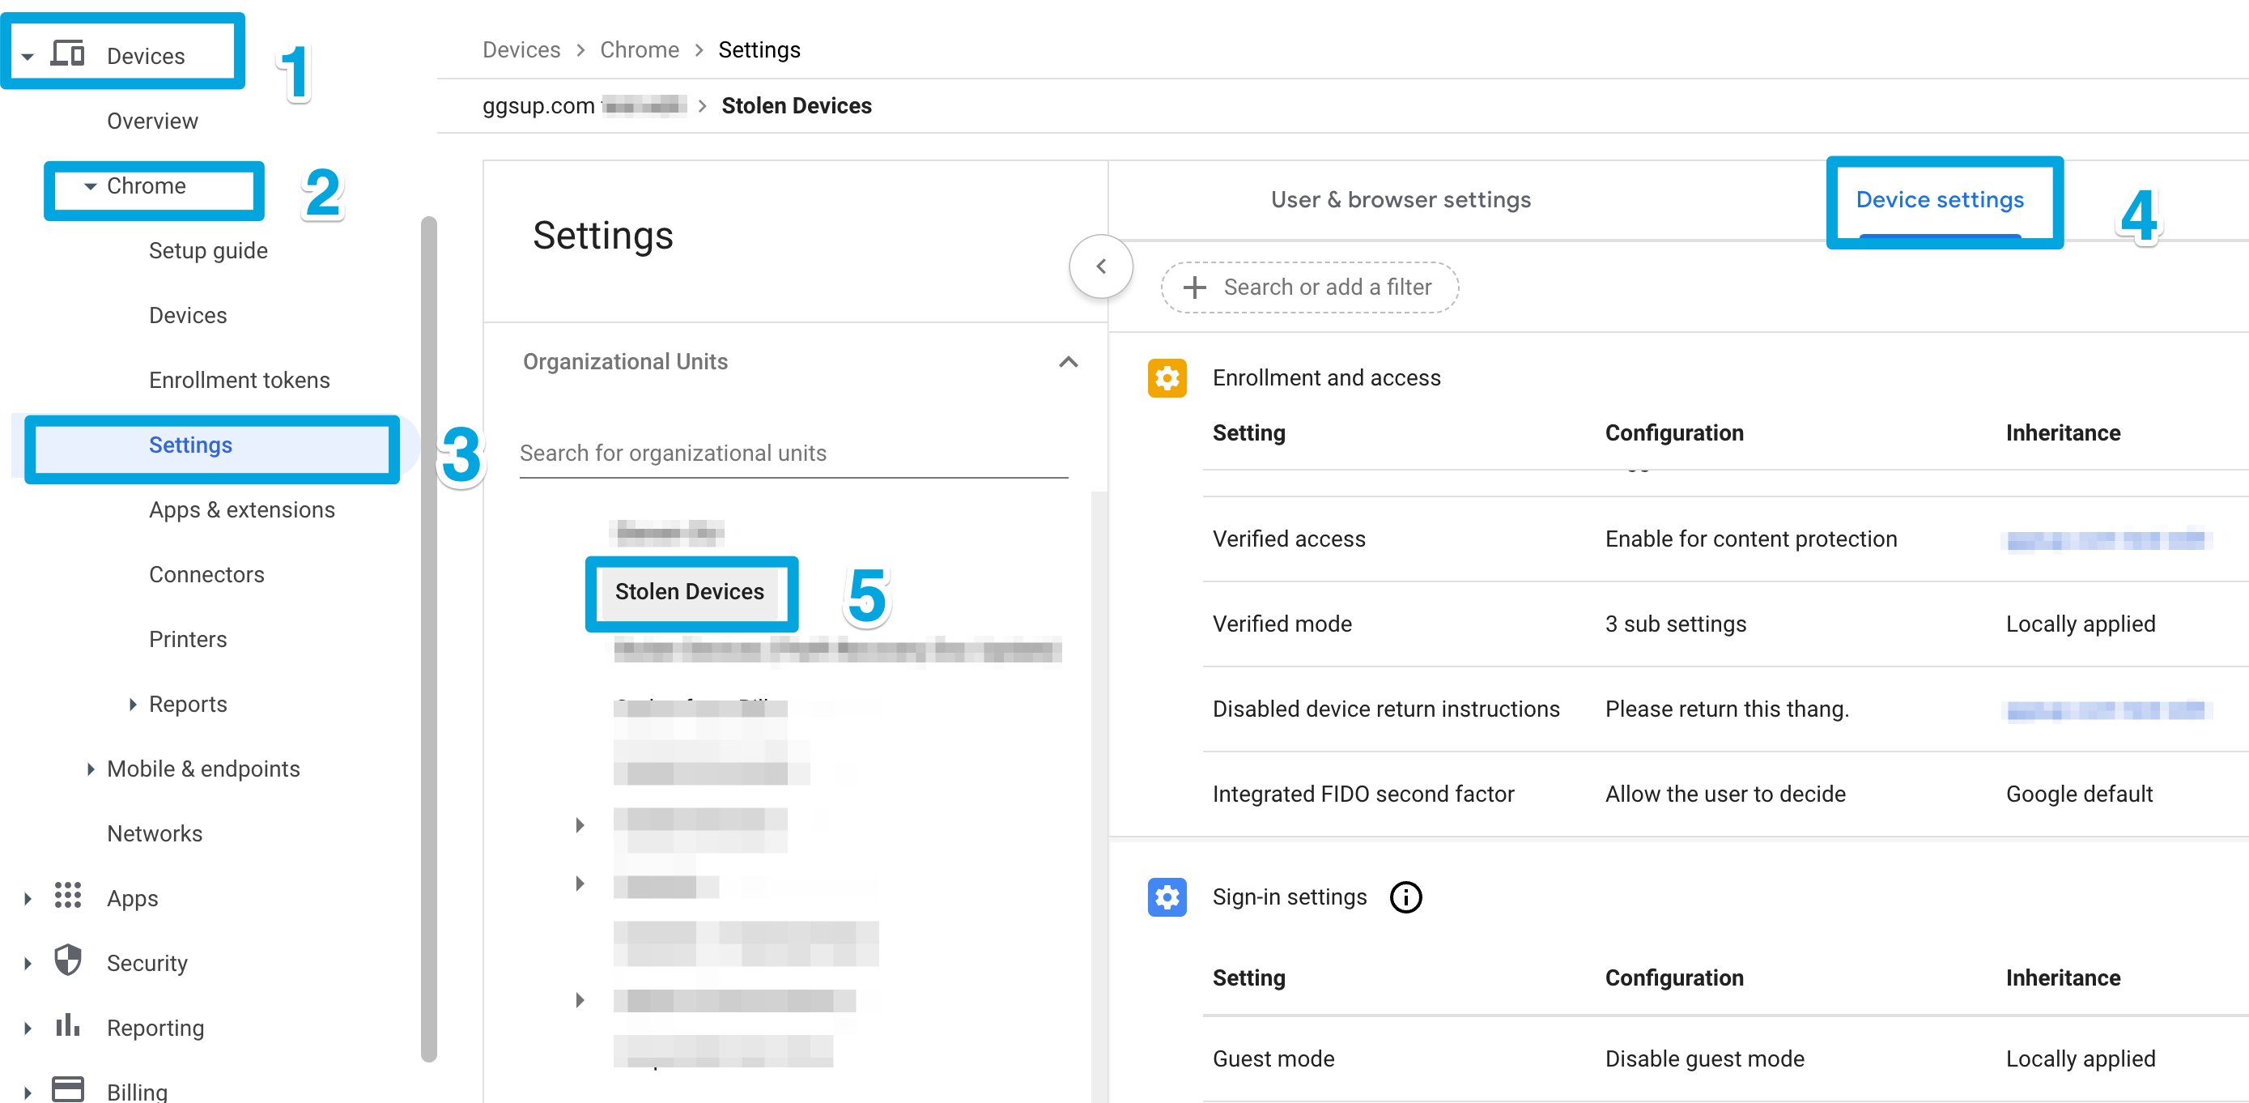Image resolution: width=2249 pixels, height=1103 pixels.
Task: Select the Device settings tab
Action: 1939,200
